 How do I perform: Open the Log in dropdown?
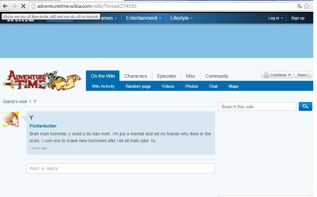click(275, 18)
